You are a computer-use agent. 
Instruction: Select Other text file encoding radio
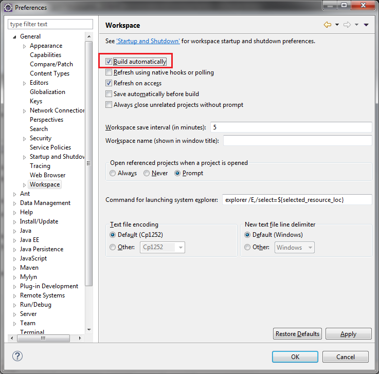113,247
